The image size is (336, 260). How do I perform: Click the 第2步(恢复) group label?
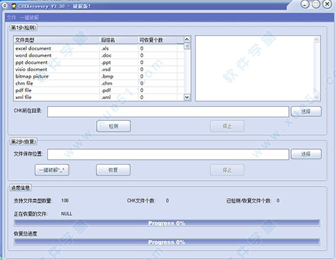click(24, 142)
